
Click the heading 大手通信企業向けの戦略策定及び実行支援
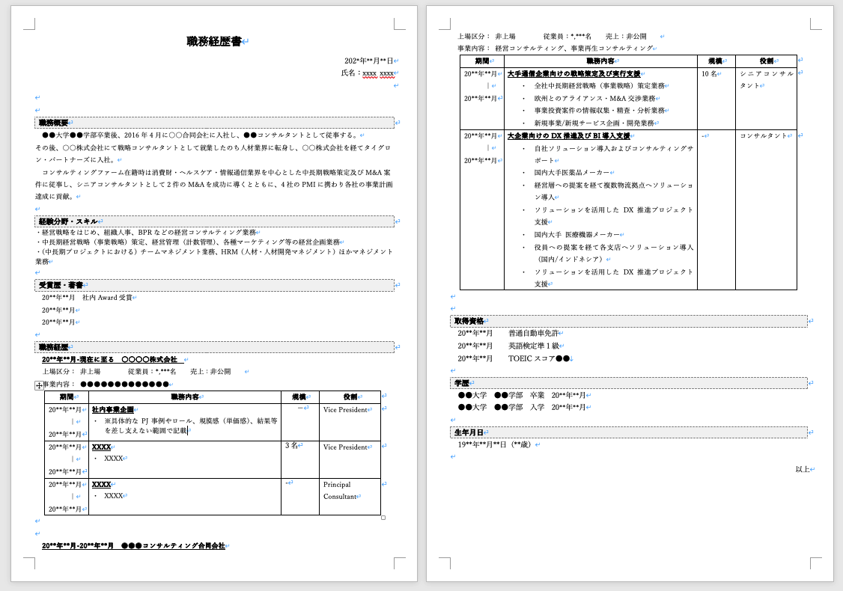(574, 73)
